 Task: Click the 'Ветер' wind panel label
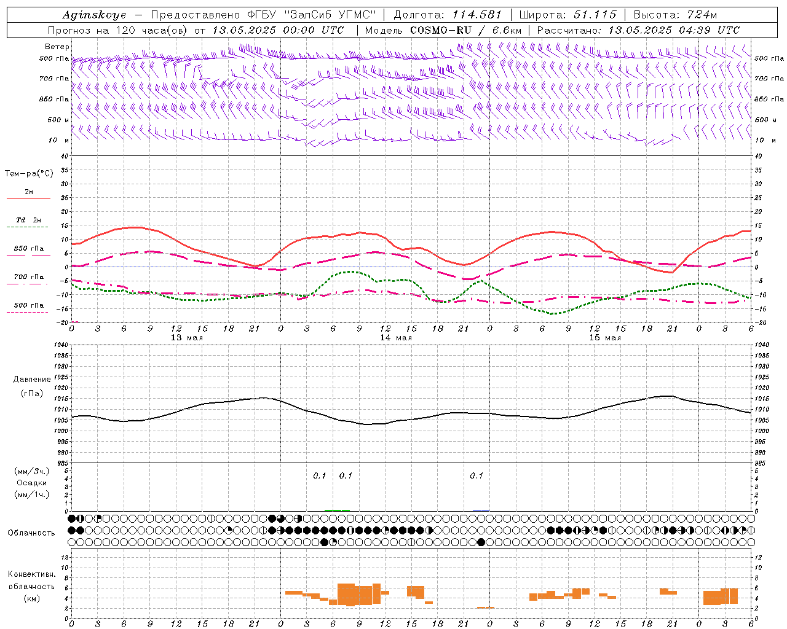(x=57, y=47)
